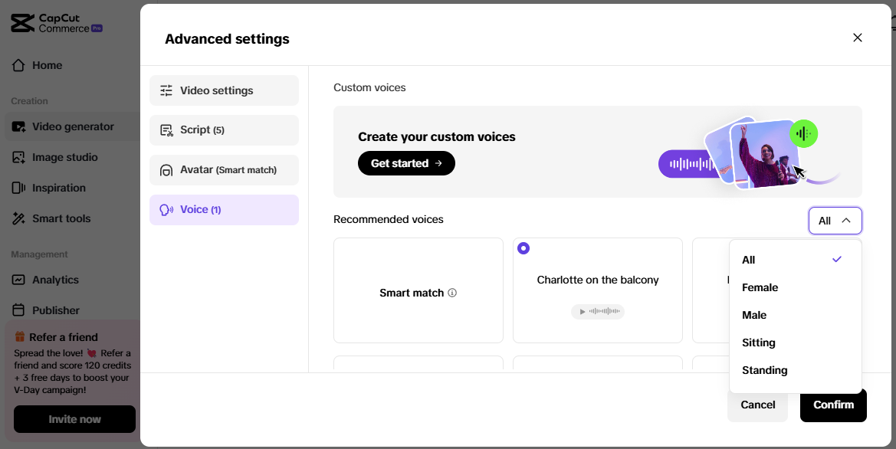896x449 pixels.
Task: Open the Video settings tab
Action: coord(224,90)
